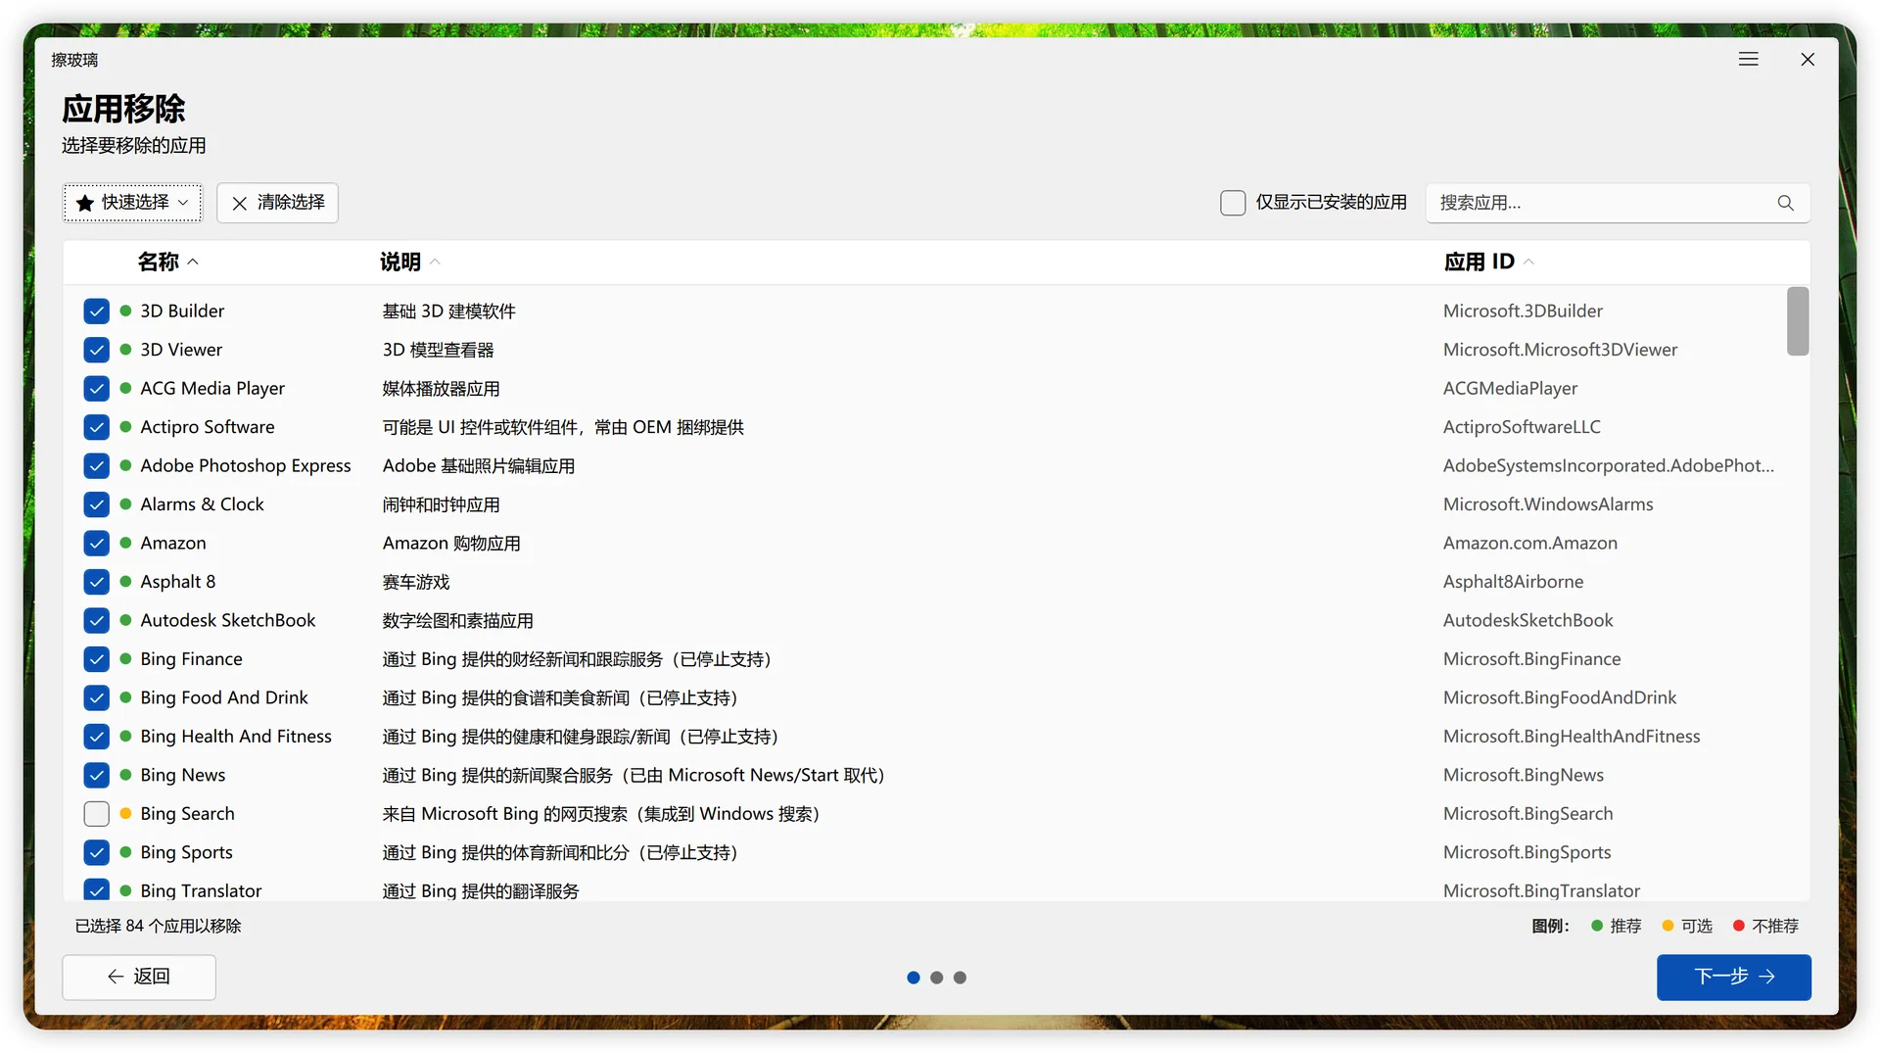This screenshot has height=1053, width=1880.
Task: Click the Autodesk SketchBook name
Action: [228, 620]
